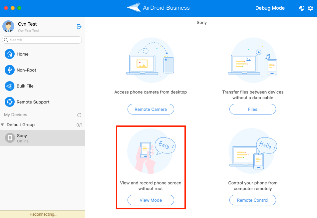
Task: Close the window with red button
Action: 6,8
